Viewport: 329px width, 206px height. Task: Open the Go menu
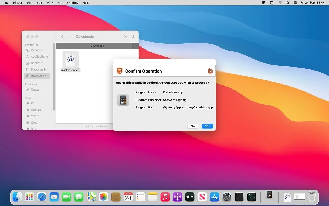point(60,3)
